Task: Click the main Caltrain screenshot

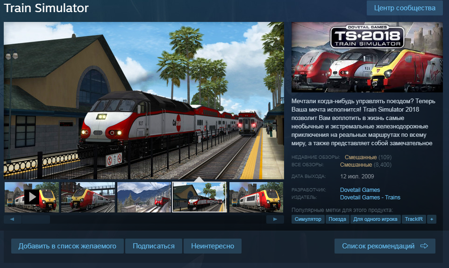Action: tap(144, 101)
